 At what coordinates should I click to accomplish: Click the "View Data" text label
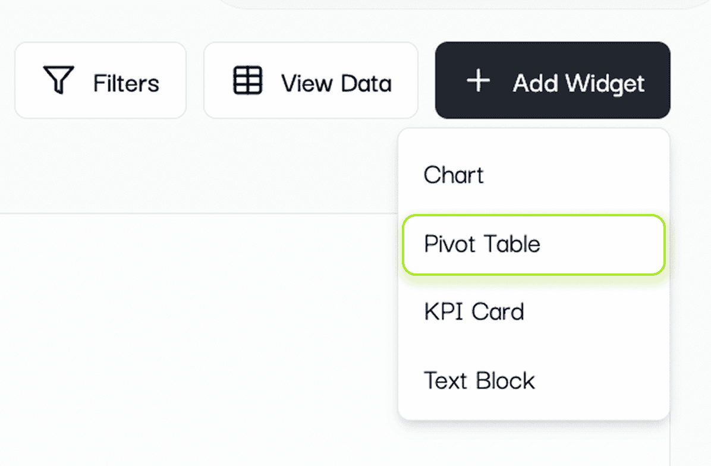(336, 83)
